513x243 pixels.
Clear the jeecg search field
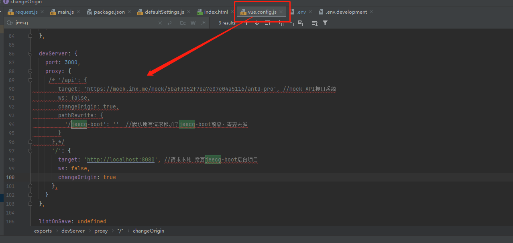160,23
